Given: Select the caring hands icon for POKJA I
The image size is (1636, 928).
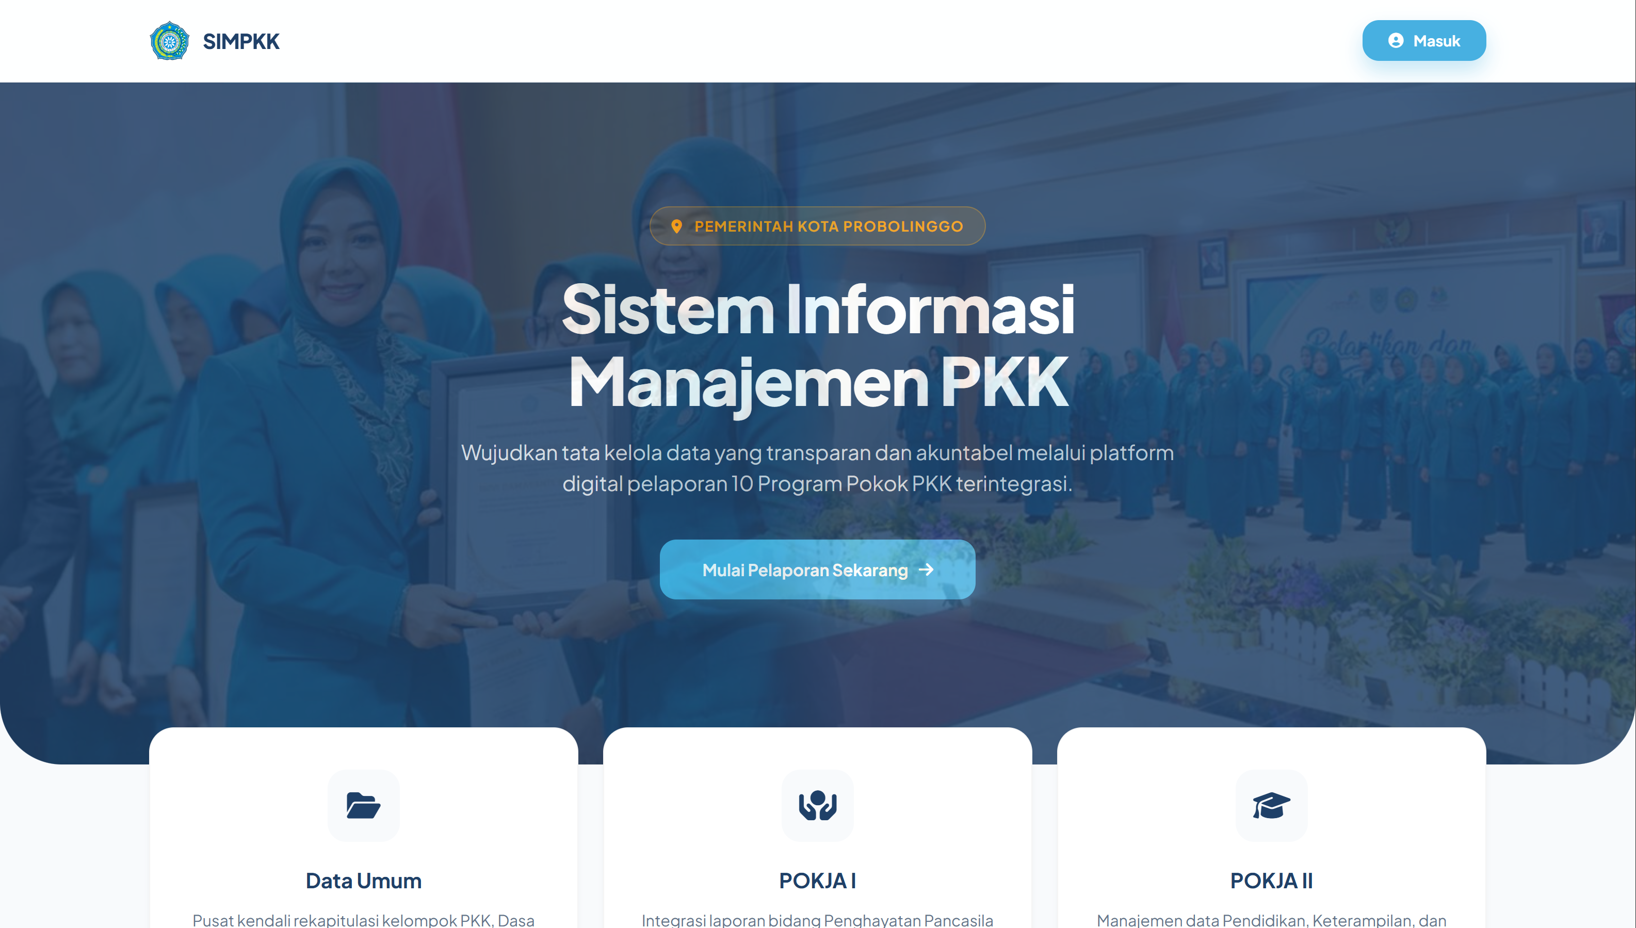Looking at the screenshot, I should 818,806.
